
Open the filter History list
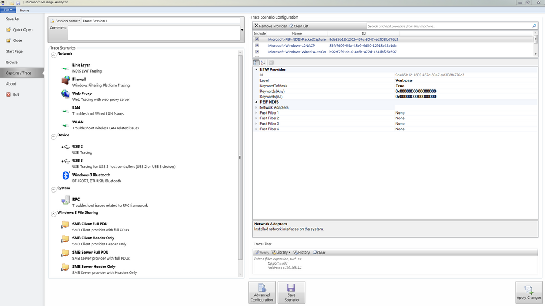coord(301,253)
